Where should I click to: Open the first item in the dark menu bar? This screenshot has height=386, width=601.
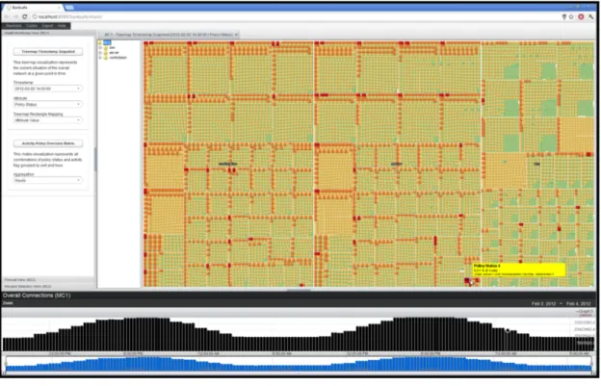[13, 26]
